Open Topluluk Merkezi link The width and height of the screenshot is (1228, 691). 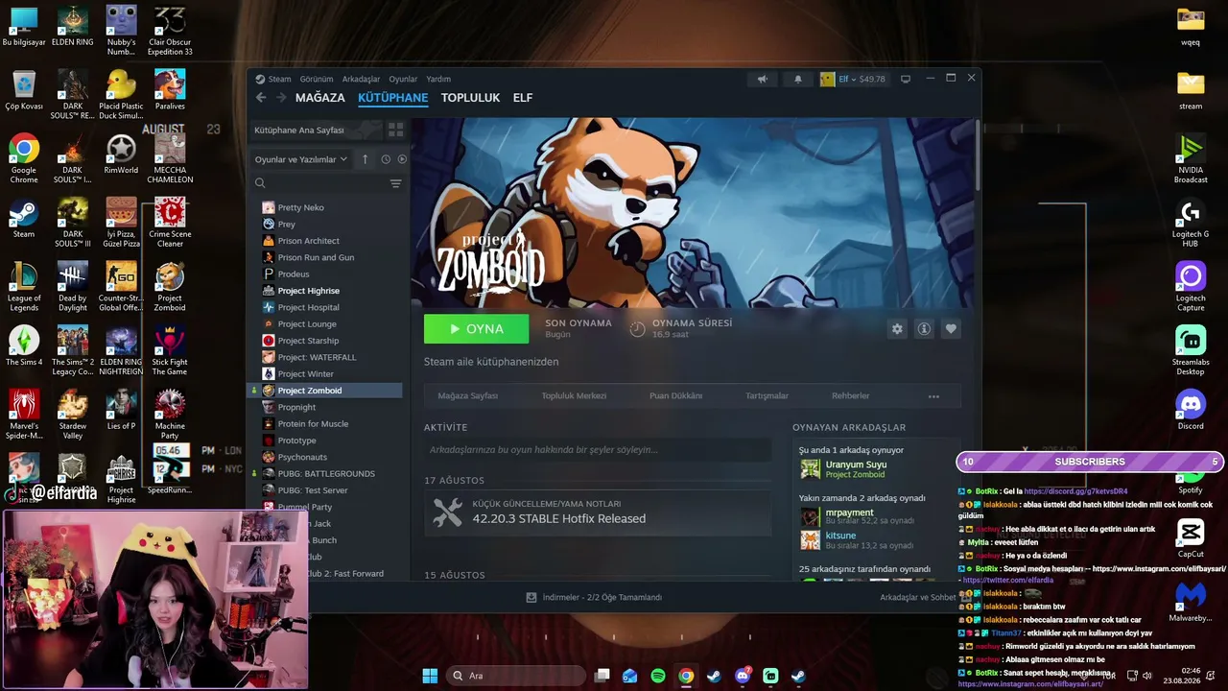pyautogui.click(x=574, y=395)
